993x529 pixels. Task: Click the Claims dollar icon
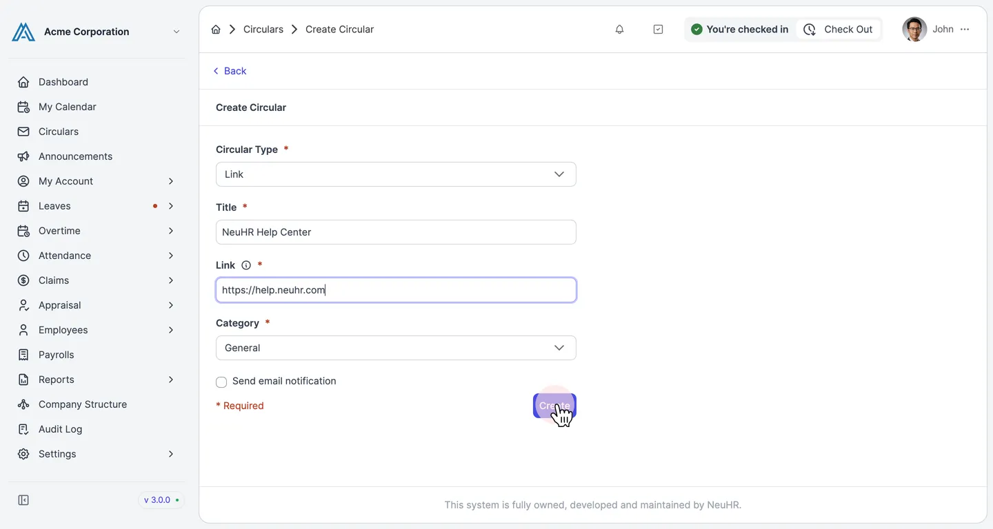tap(23, 280)
